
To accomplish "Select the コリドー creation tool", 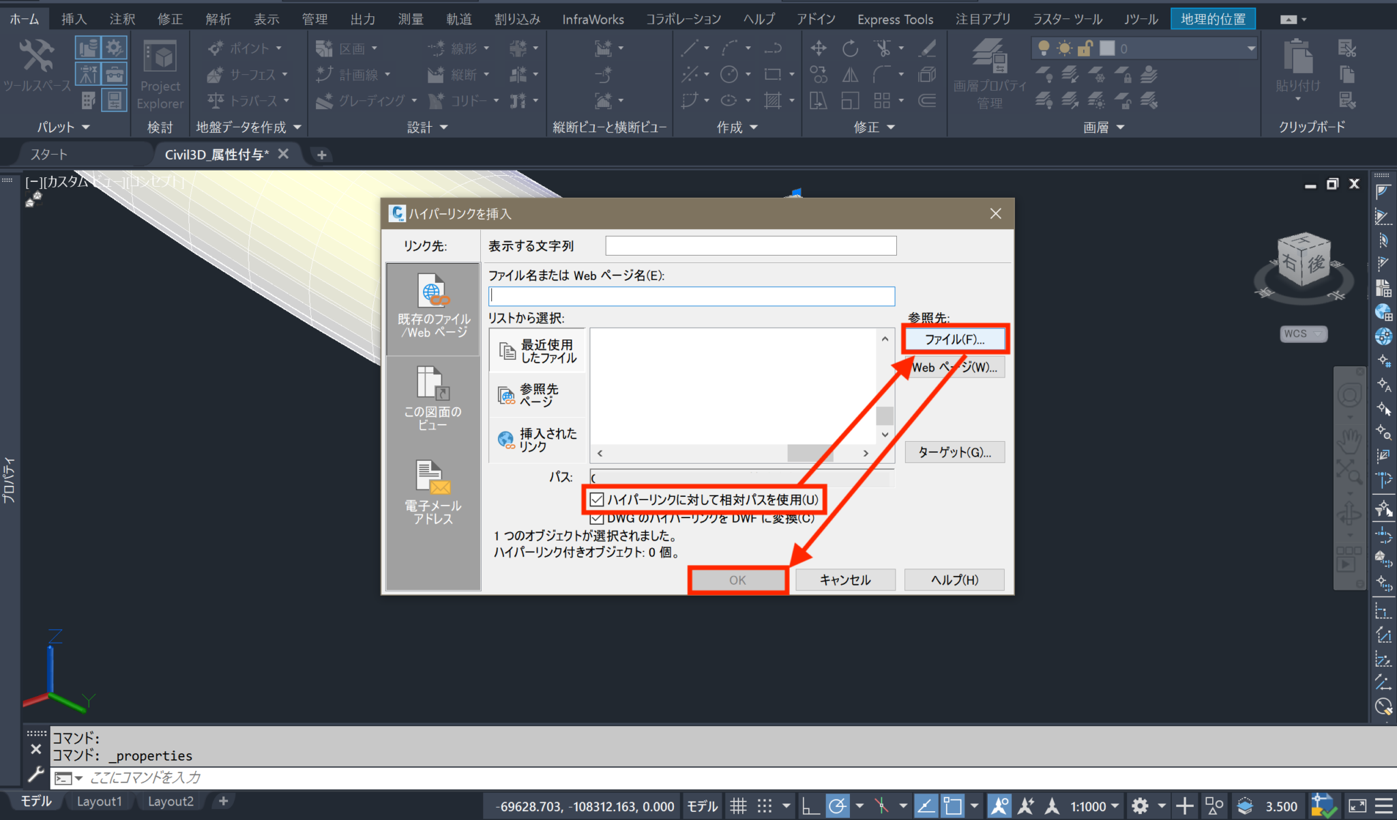I will (x=462, y=100).
